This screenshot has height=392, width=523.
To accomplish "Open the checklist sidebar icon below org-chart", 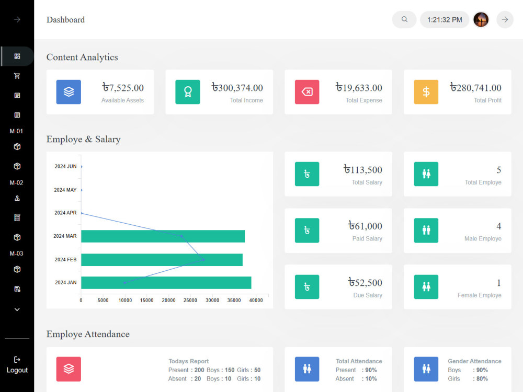I will pos(17,217).
